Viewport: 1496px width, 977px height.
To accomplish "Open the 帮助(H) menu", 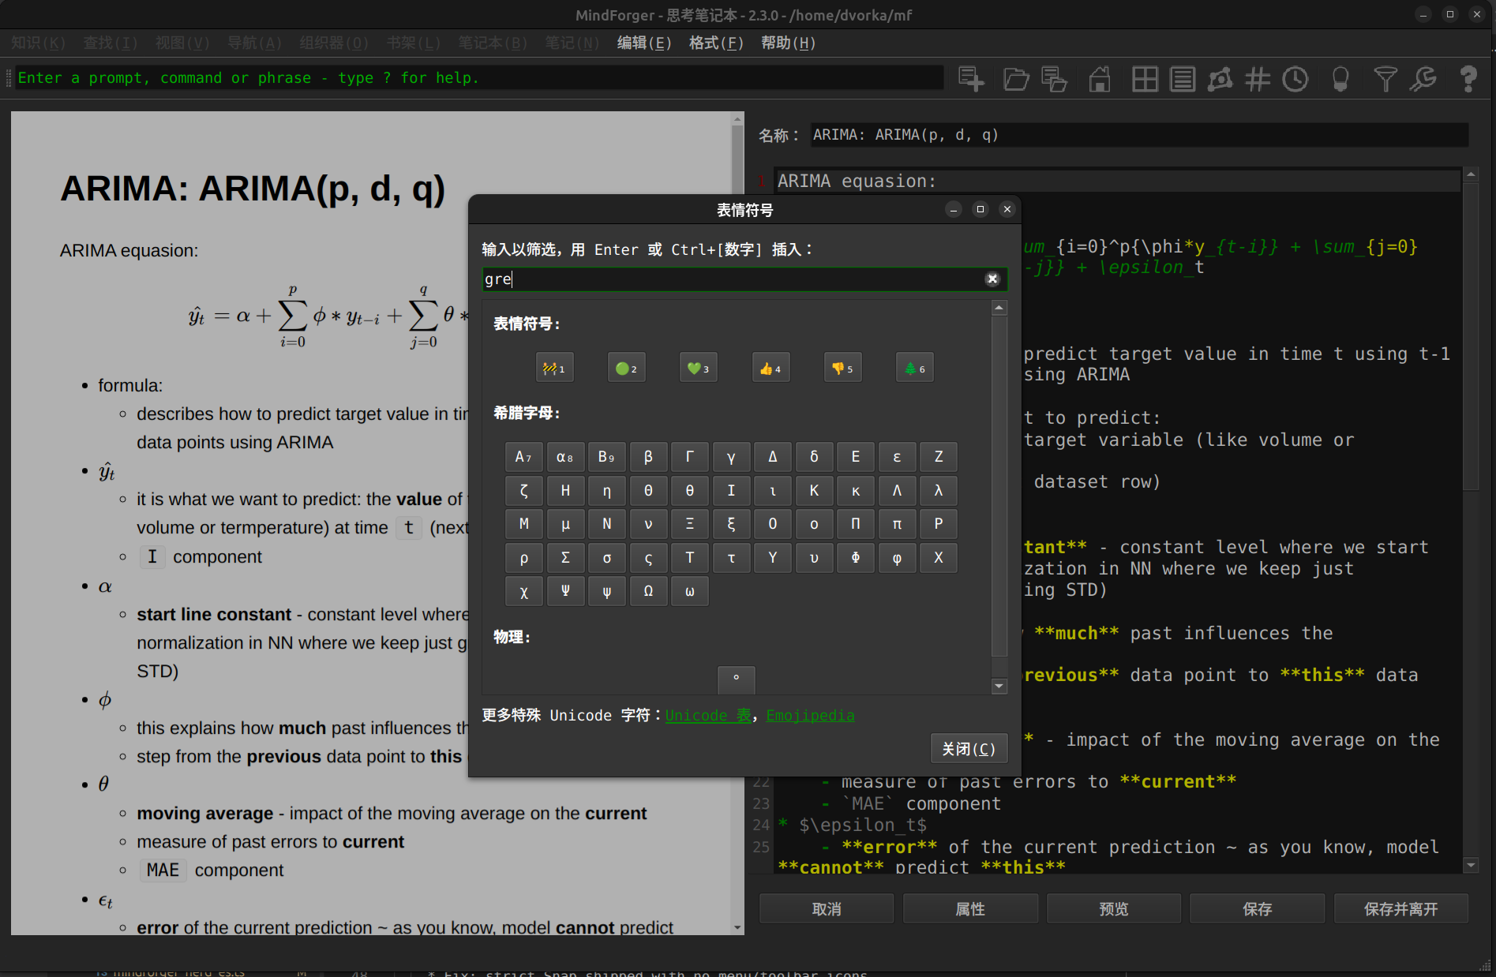I will tap(788, 43).
